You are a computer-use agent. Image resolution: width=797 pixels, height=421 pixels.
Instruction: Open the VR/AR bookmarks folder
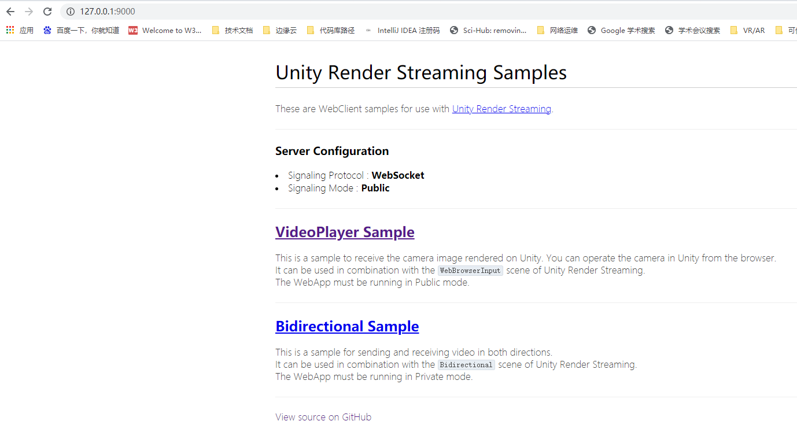pyautogui.click(x=747, y=30)
